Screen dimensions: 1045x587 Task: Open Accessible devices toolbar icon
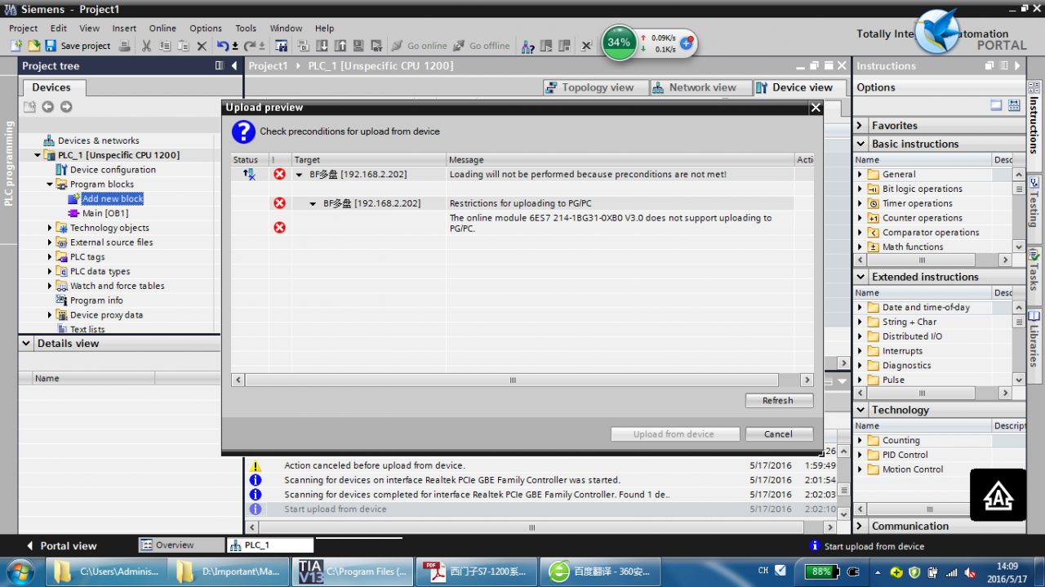pos(528,46)
